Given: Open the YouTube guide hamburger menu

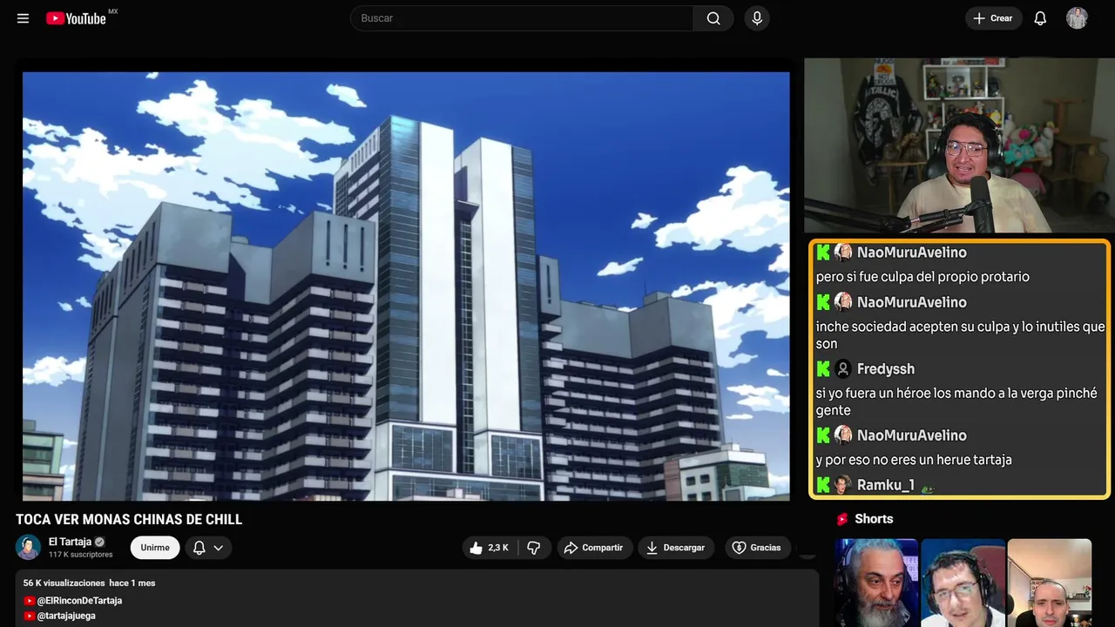Looking at the screenshot, I should pos(23,18).
